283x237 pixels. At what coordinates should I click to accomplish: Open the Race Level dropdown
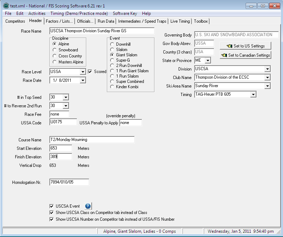[82, 72]
